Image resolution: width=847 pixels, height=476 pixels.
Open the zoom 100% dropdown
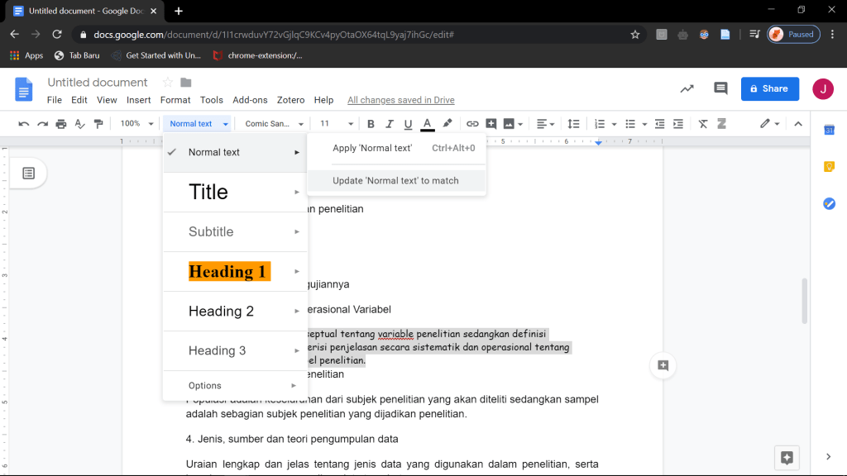[136, 124]
